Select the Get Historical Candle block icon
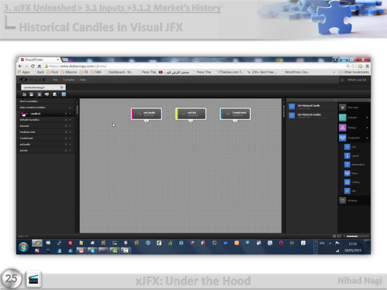Viewport: 387px width, 290px height. (x=292, y=106)
